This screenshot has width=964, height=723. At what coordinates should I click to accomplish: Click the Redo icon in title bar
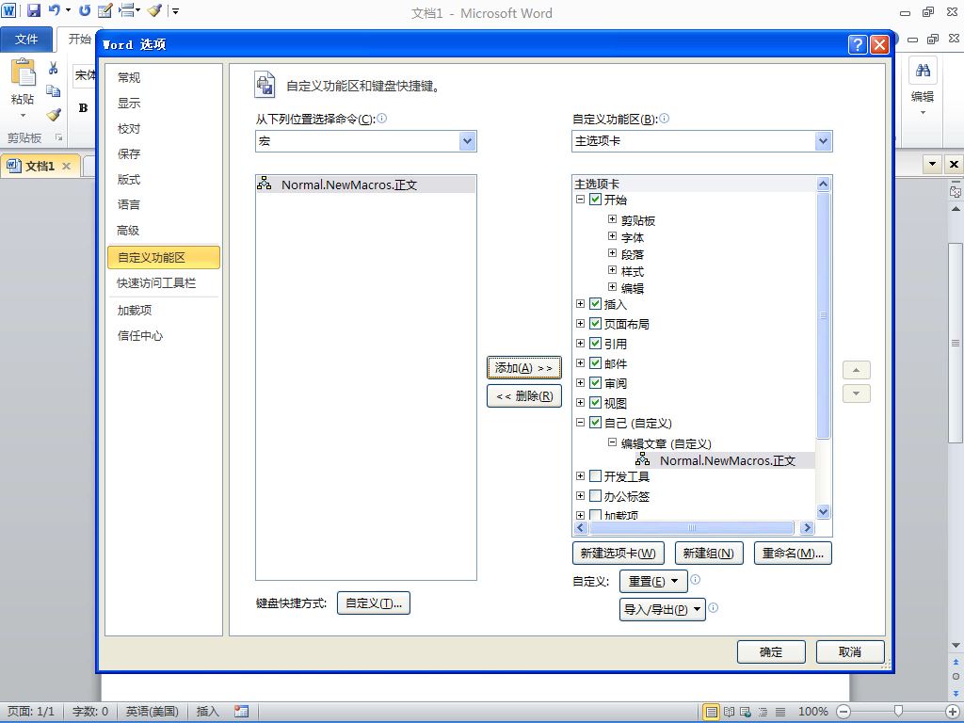pos(85,10)
